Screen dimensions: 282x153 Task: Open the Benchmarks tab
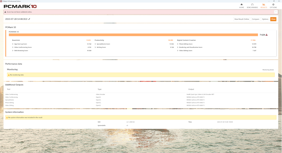coord(252,6)
